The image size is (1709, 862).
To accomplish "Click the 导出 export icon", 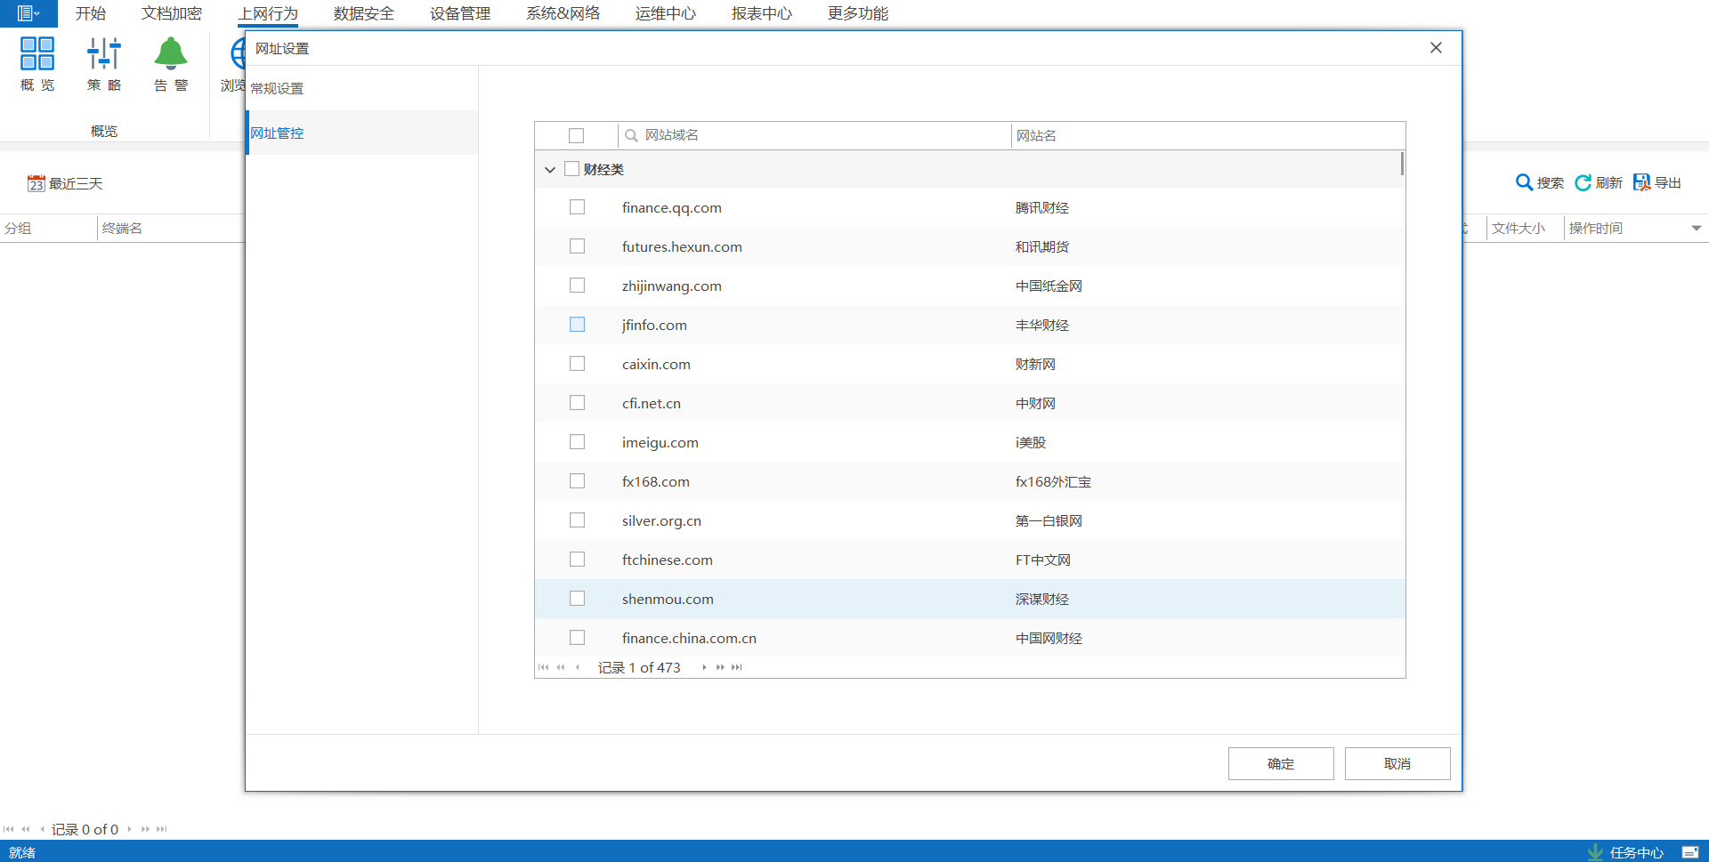I will (1641, 182).
